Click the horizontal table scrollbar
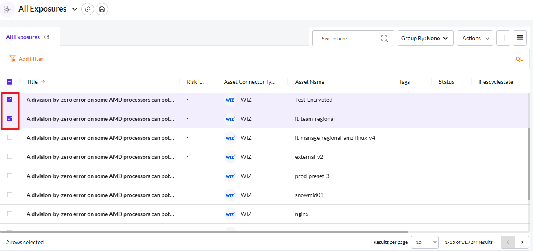Viewport: 533px width, 251px height. point(204,231)
